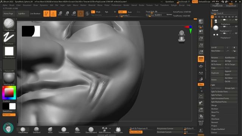Open the FreeHand stroke selector

[x=9, y=38]
